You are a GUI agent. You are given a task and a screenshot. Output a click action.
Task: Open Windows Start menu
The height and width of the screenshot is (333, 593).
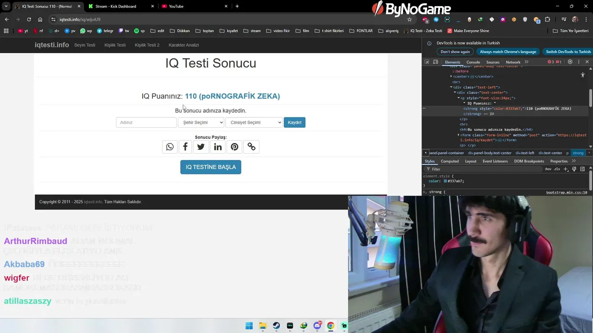pyautogui.click(x=249, y=326)
